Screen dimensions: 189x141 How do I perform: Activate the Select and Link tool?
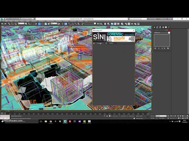(x=9, y=24)
